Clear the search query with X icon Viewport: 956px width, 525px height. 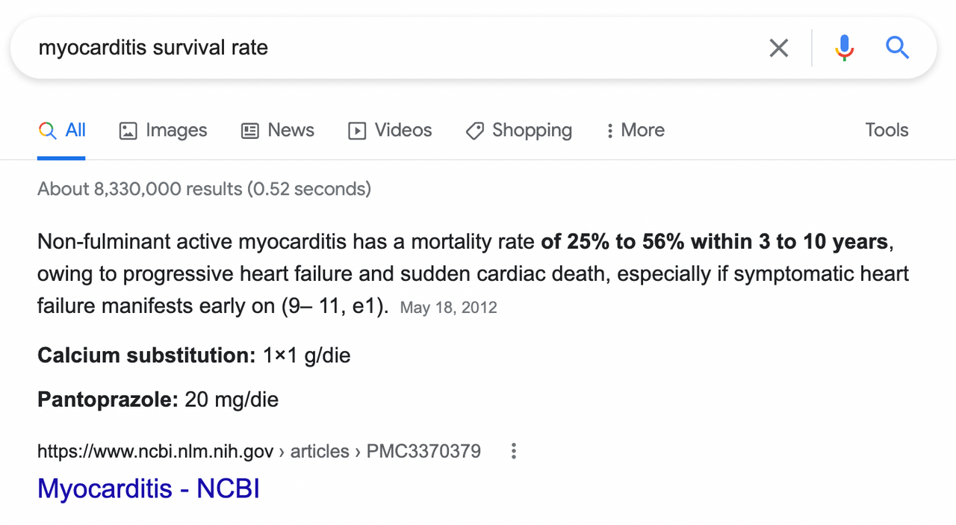coord(778,49)
